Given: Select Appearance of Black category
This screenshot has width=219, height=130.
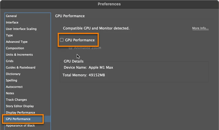Looking at the screenshot, I should pos(20,125).
